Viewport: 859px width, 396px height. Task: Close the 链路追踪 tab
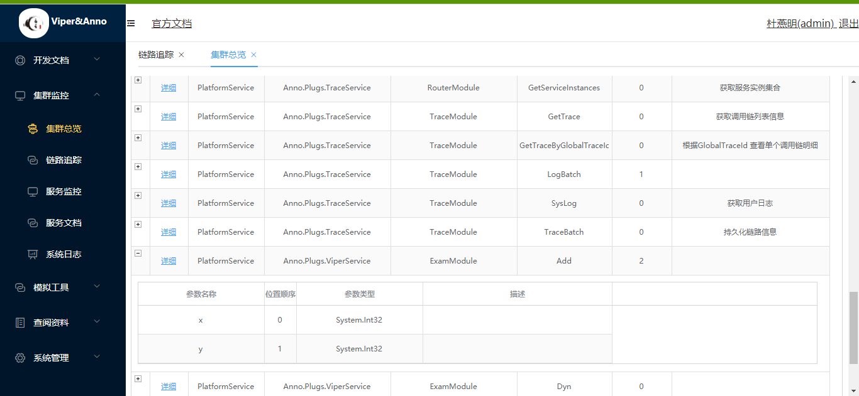(x=181, y=55)
